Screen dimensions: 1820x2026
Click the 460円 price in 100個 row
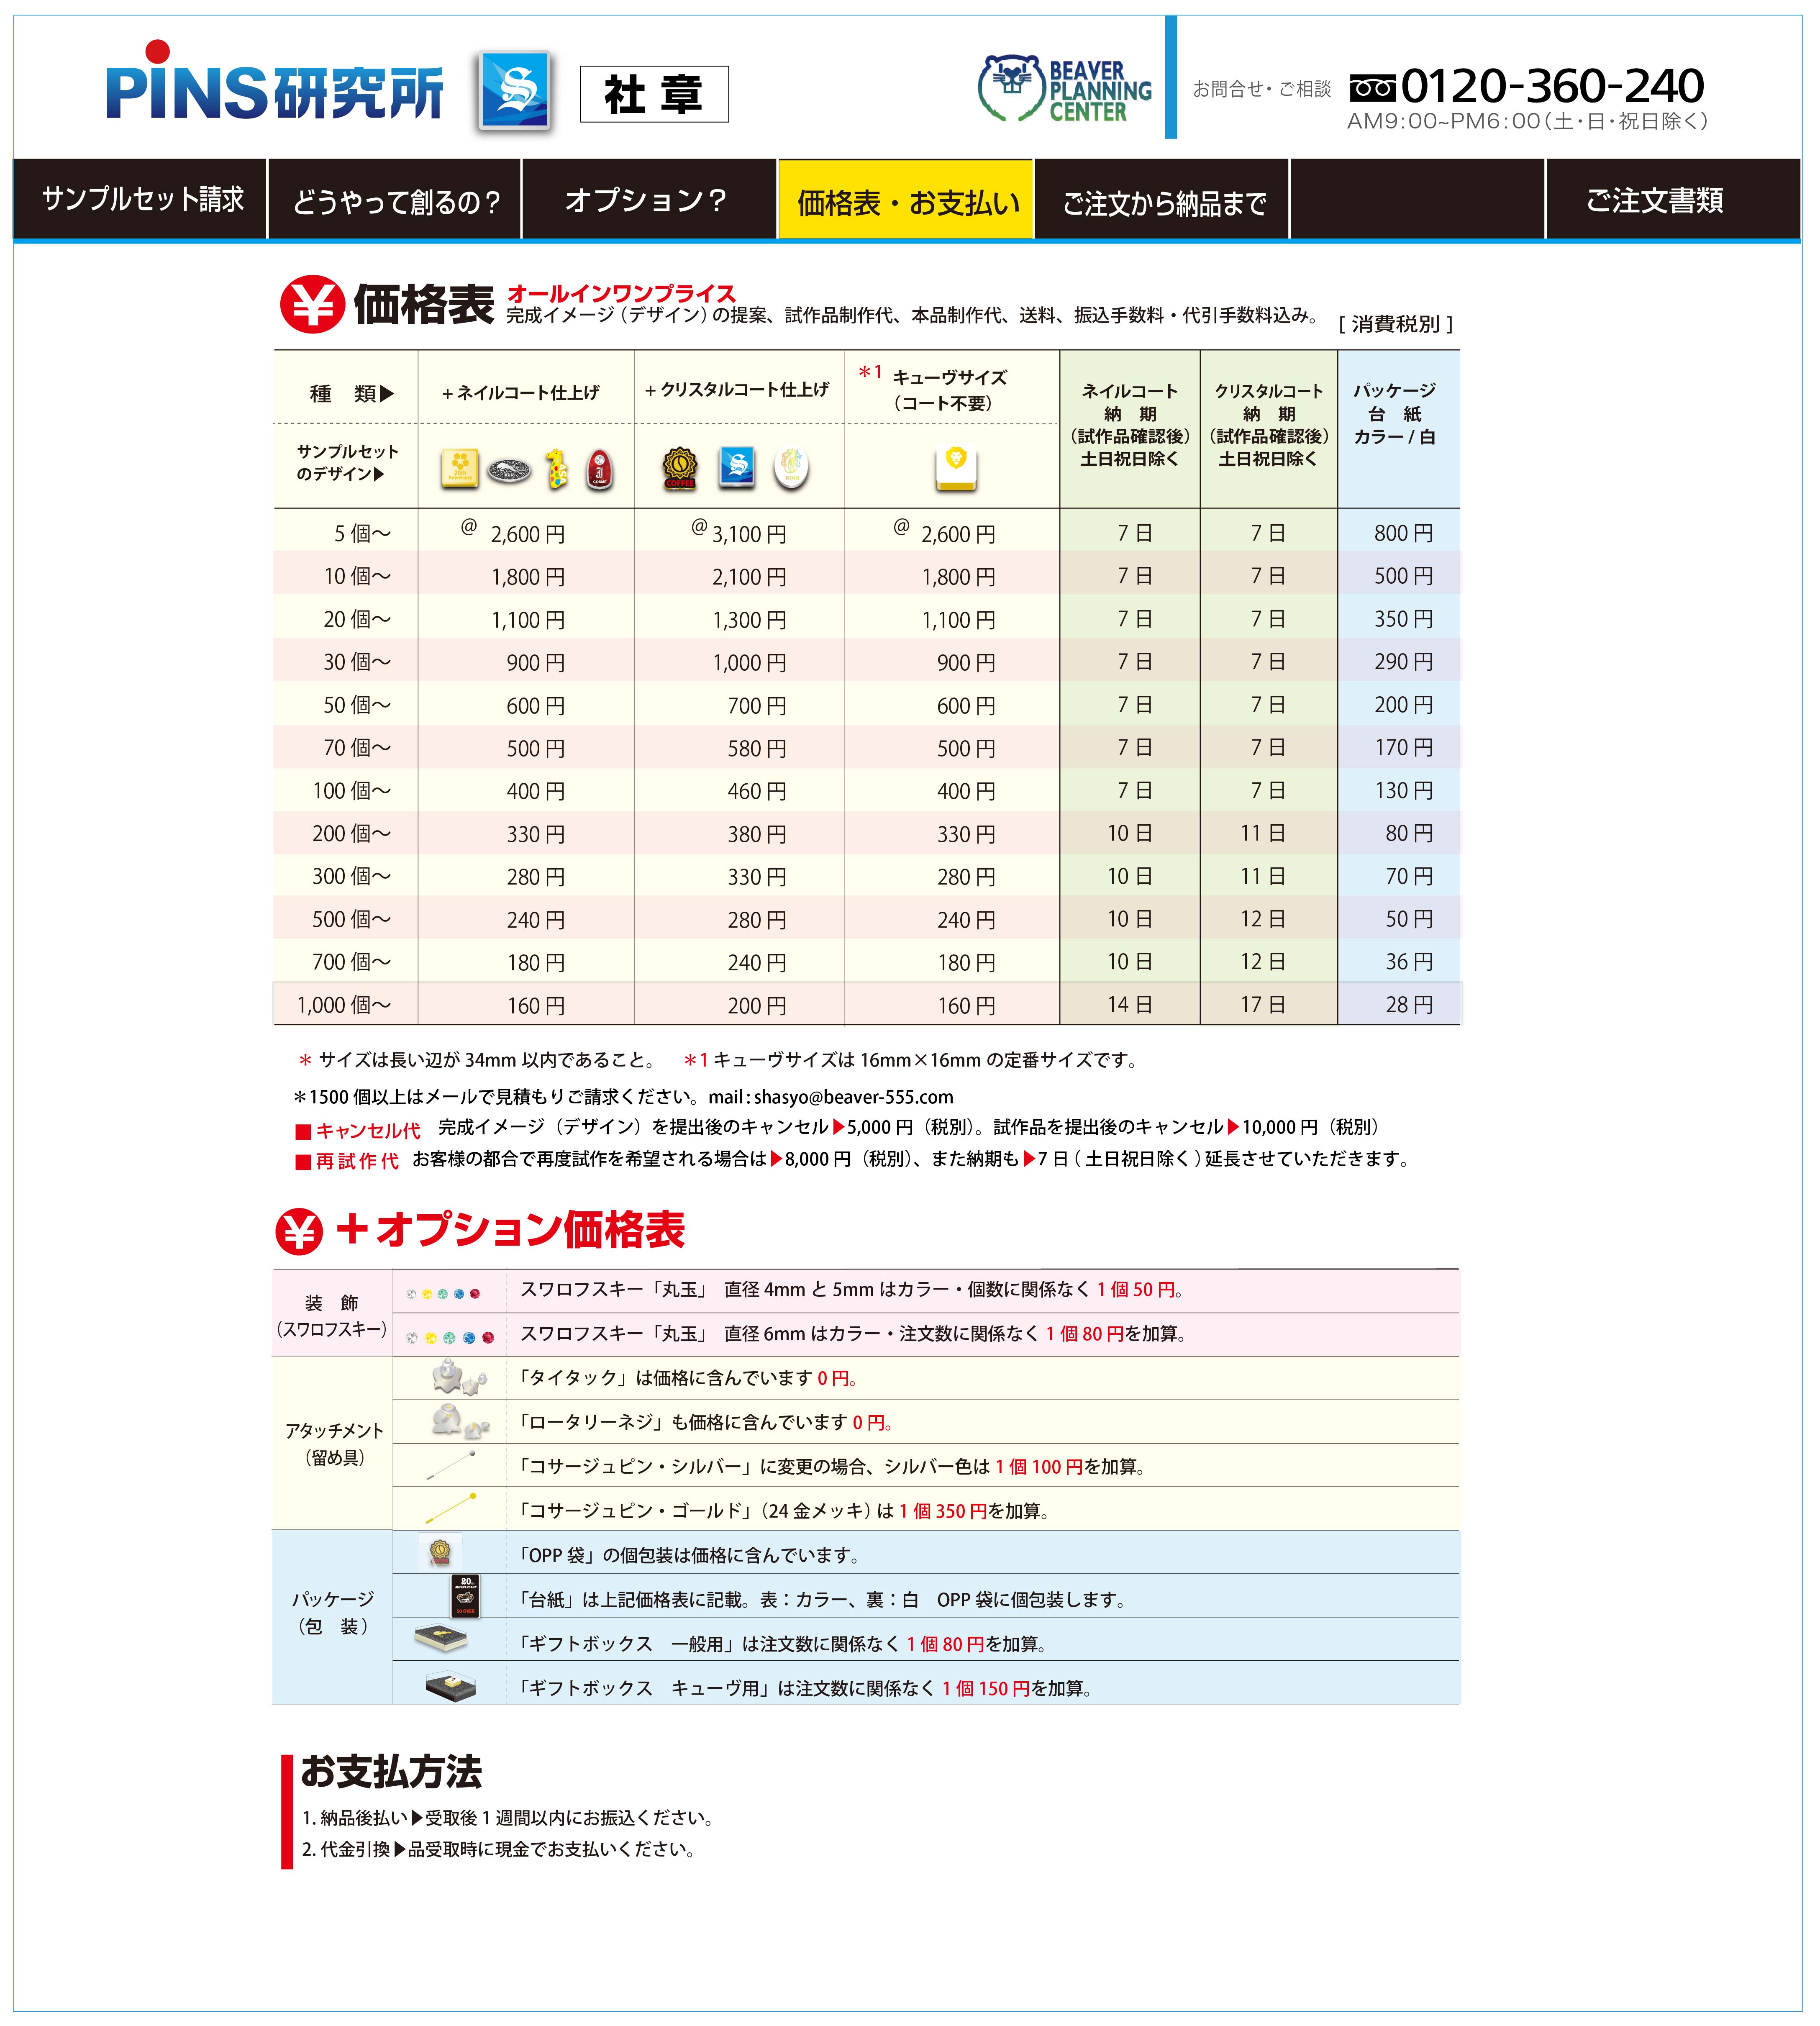click(757, 791)
